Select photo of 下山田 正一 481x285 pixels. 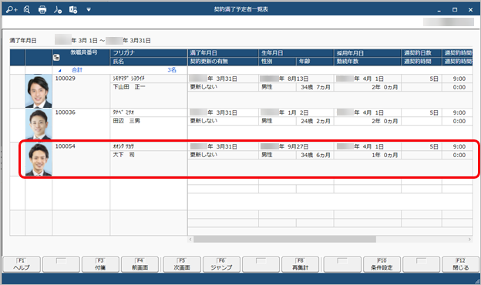tap(39, 91)
